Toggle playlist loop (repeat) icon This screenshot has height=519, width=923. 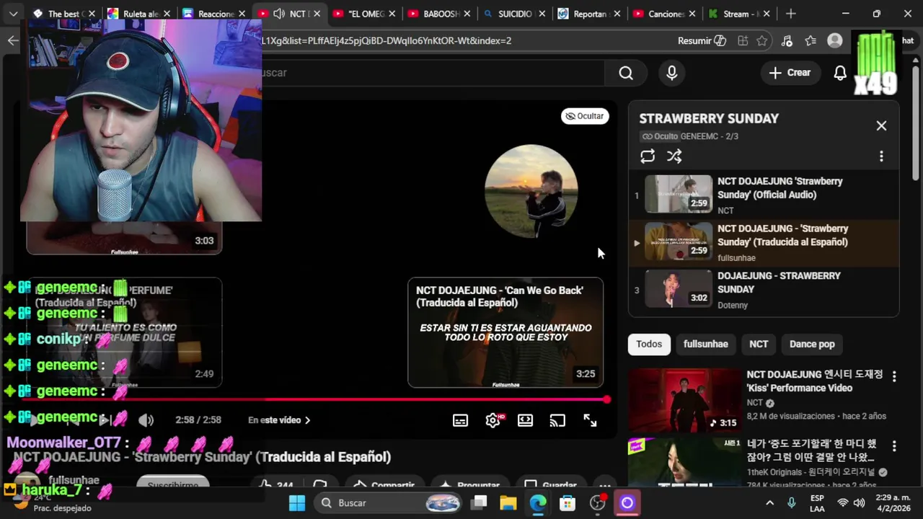[x=648, y=156]
